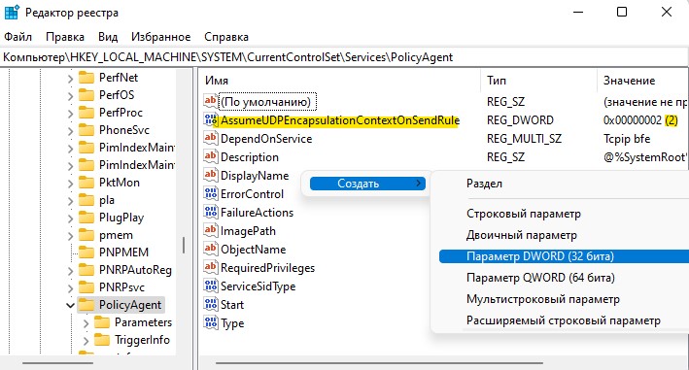The width and height of the screenshot is (689, 370).
Task: Click the PktMon folder icon
Action: pos(86,183)
